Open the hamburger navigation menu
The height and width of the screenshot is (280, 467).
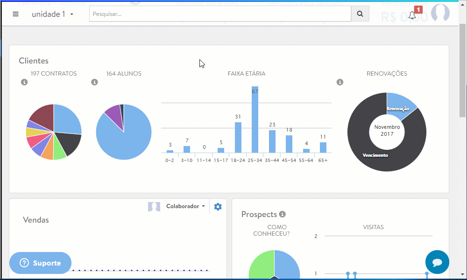[15, 14]
